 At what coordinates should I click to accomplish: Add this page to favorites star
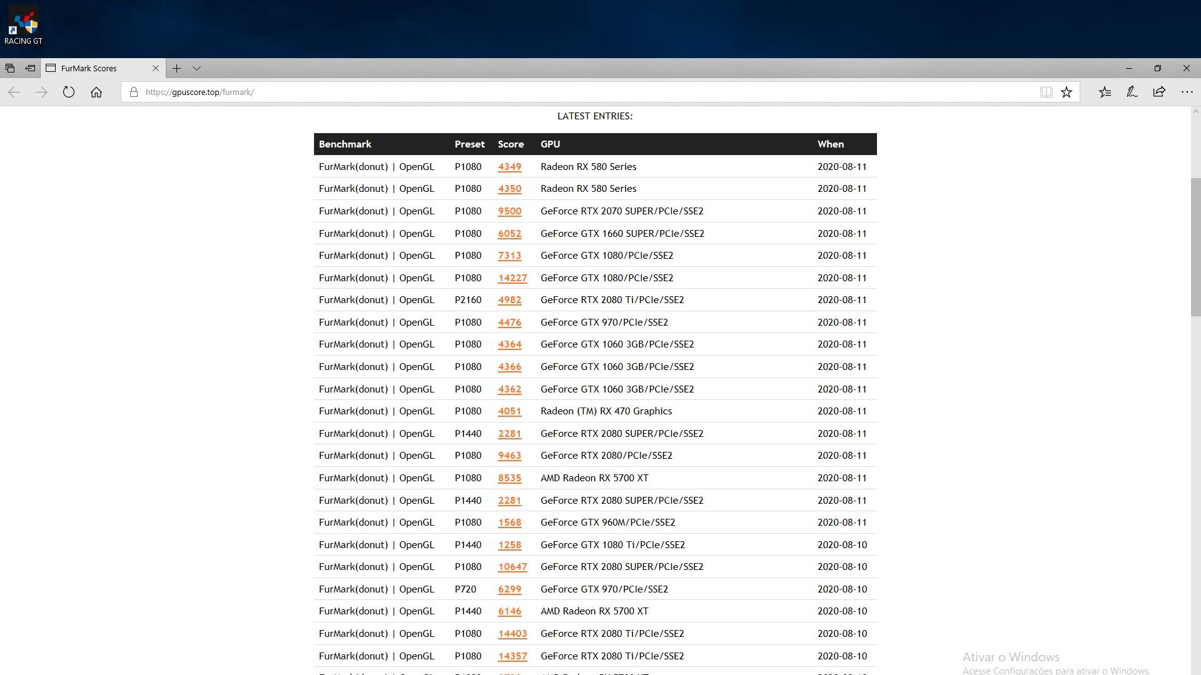pyautogui.click(x=1067, y=92)
